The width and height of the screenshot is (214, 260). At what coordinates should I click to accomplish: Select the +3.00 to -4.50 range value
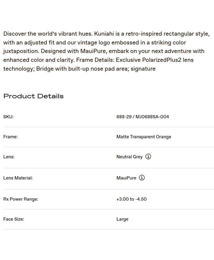(131, 199)
